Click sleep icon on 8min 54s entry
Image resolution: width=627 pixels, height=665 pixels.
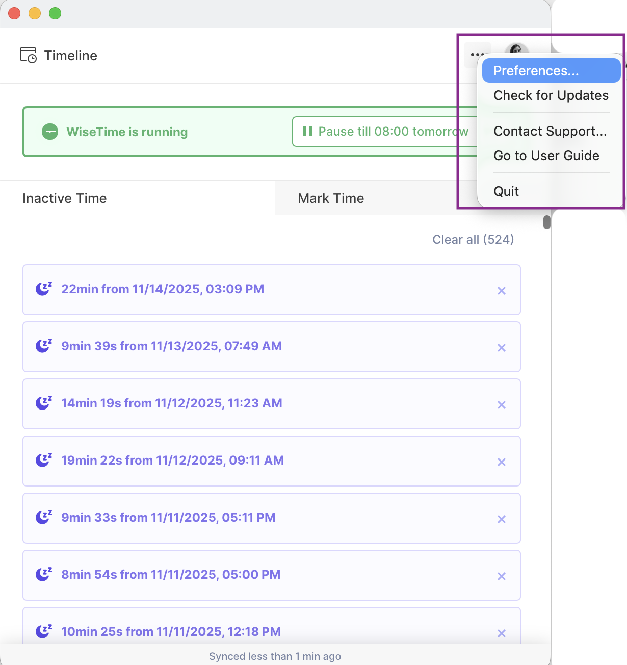tap(44, 574)
